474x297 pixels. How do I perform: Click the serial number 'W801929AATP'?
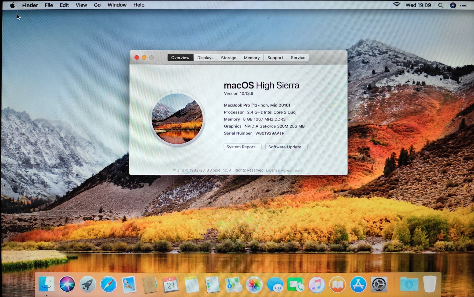point(270,133)
